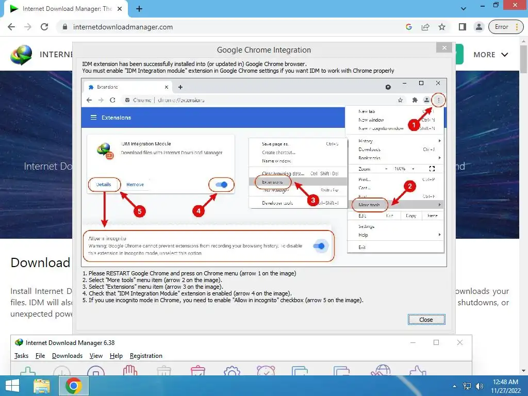This screenshot has width=528, height=396.
Task: Open the Chrome profile avatar icon
Action: [x=478, y=27]
